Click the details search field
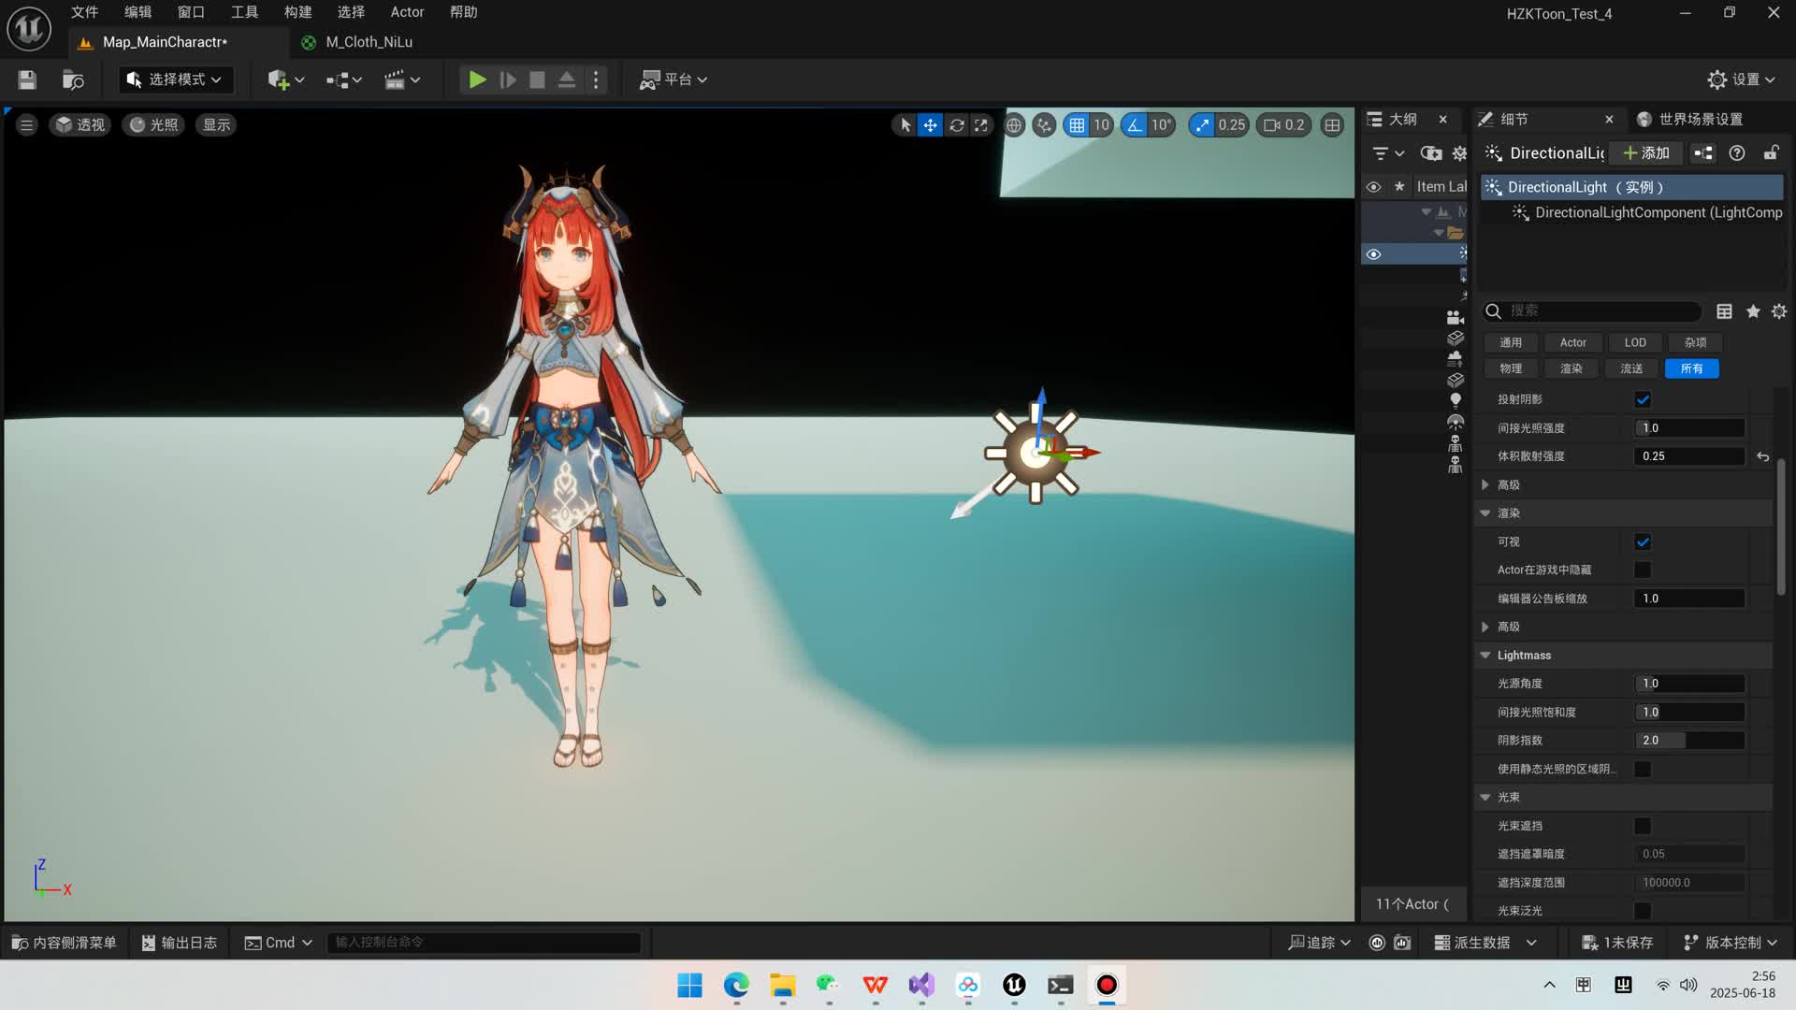The width and height of the screenshot is (1796, 1010). (1592, 311)
